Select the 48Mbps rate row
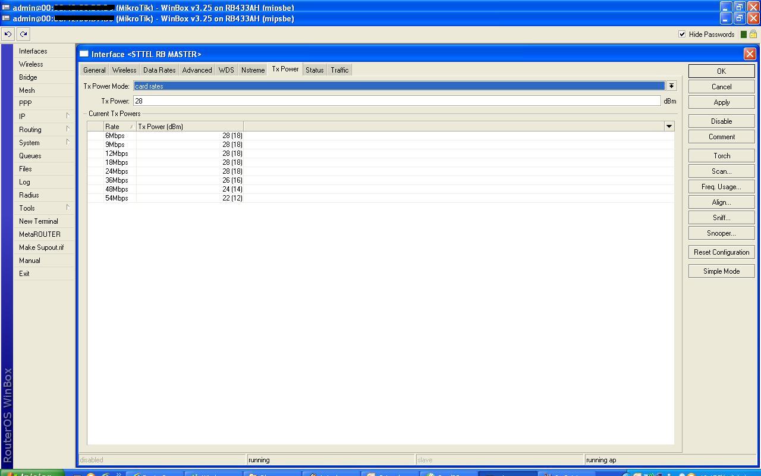Screen dimensions: 761x476 point(380,189)
